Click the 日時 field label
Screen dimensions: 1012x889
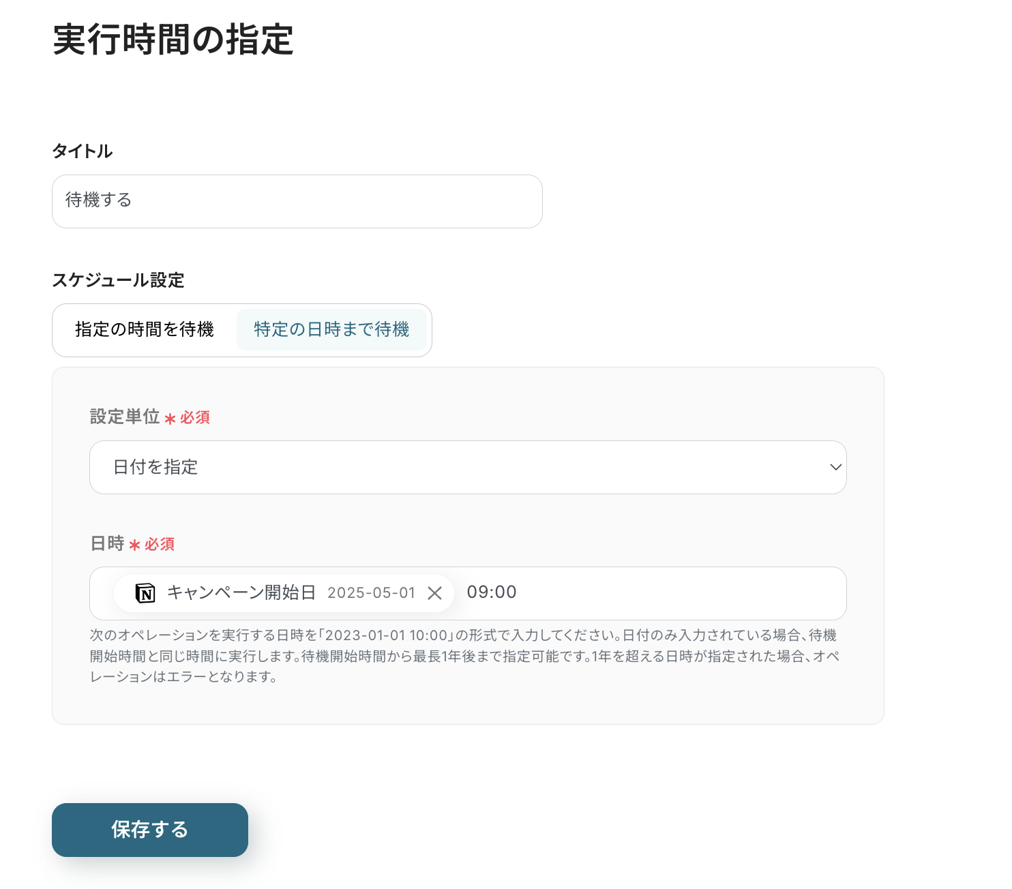coord(107,543)
